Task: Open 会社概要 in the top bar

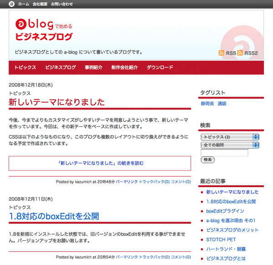Action: [40, 4]
